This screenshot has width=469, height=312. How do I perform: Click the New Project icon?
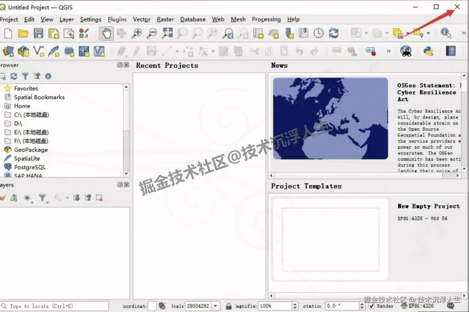[x=8, y=33]
